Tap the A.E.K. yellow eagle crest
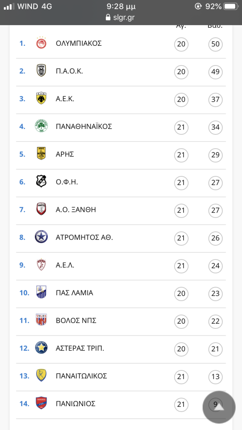Screen dimensions: 242x430 (x=41, y=98)
